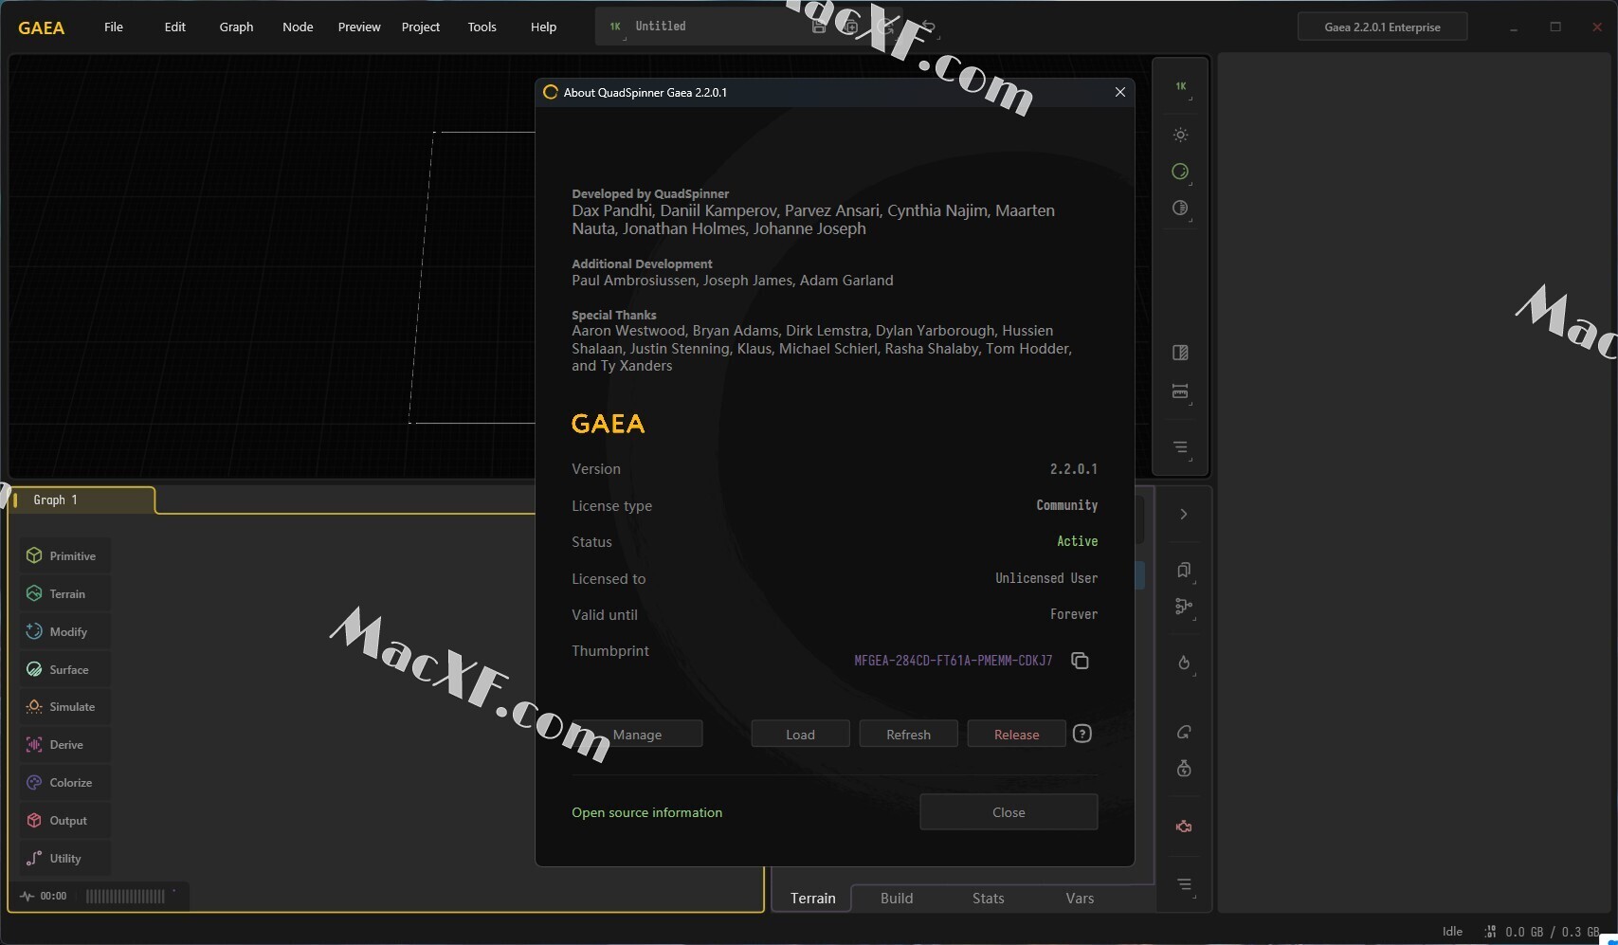The height and width of the screenshot is (945, 1618).
Task: Click the flame icon in graph sidebar
Action: 1184,663
